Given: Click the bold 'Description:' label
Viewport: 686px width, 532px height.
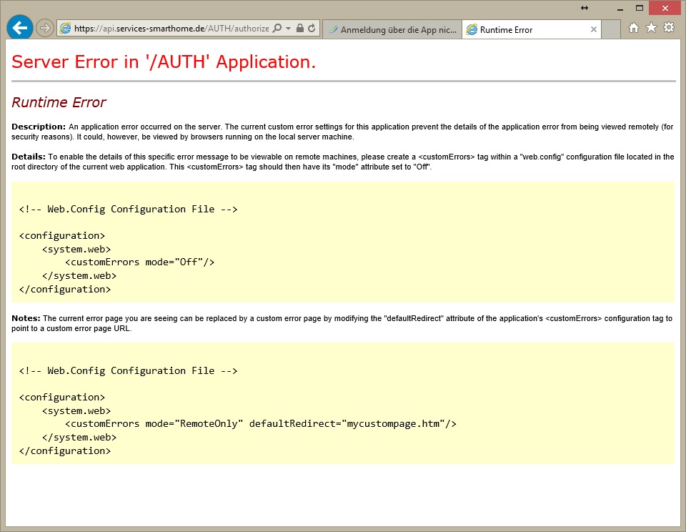Looking at the screenshot, I should tap(39, 127).
